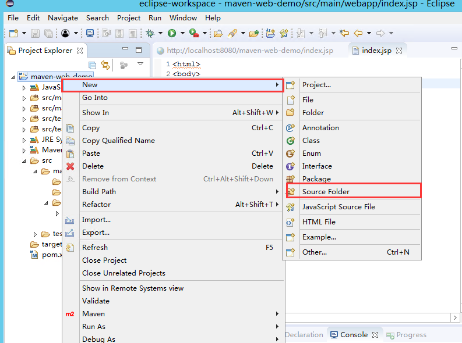Open the Navigate menu
This screenshot has width=462, height=343.
[63, 18]
